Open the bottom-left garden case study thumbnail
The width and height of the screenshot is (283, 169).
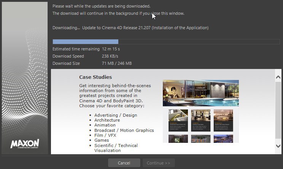tap(178, 139)
